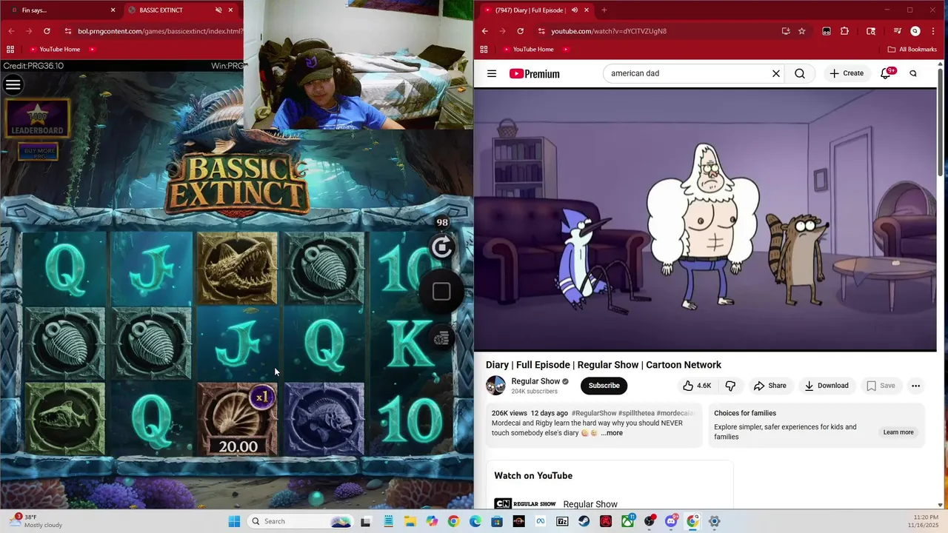948x533 pixels.
Task: Switch to the Diary Full Episode YouTube tab
Action: coord(530,10)
